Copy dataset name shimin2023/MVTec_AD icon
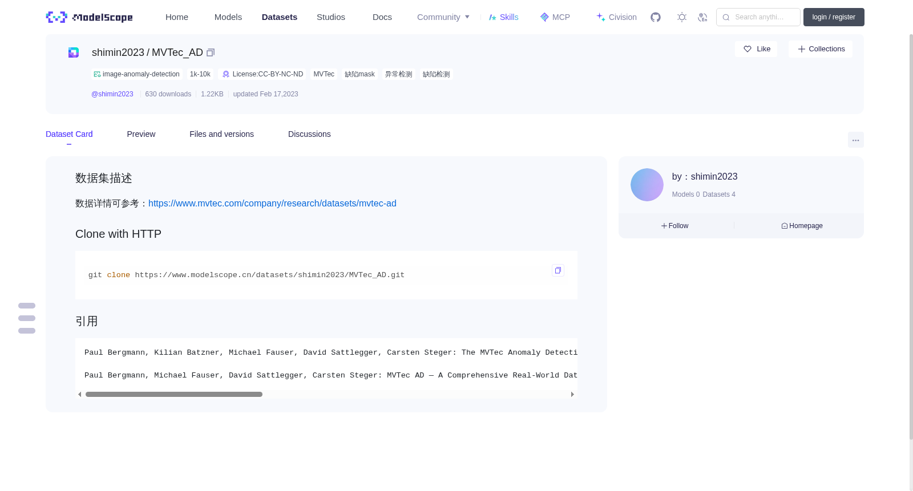This screenshot has height=491, width=913. pos(211,52)
